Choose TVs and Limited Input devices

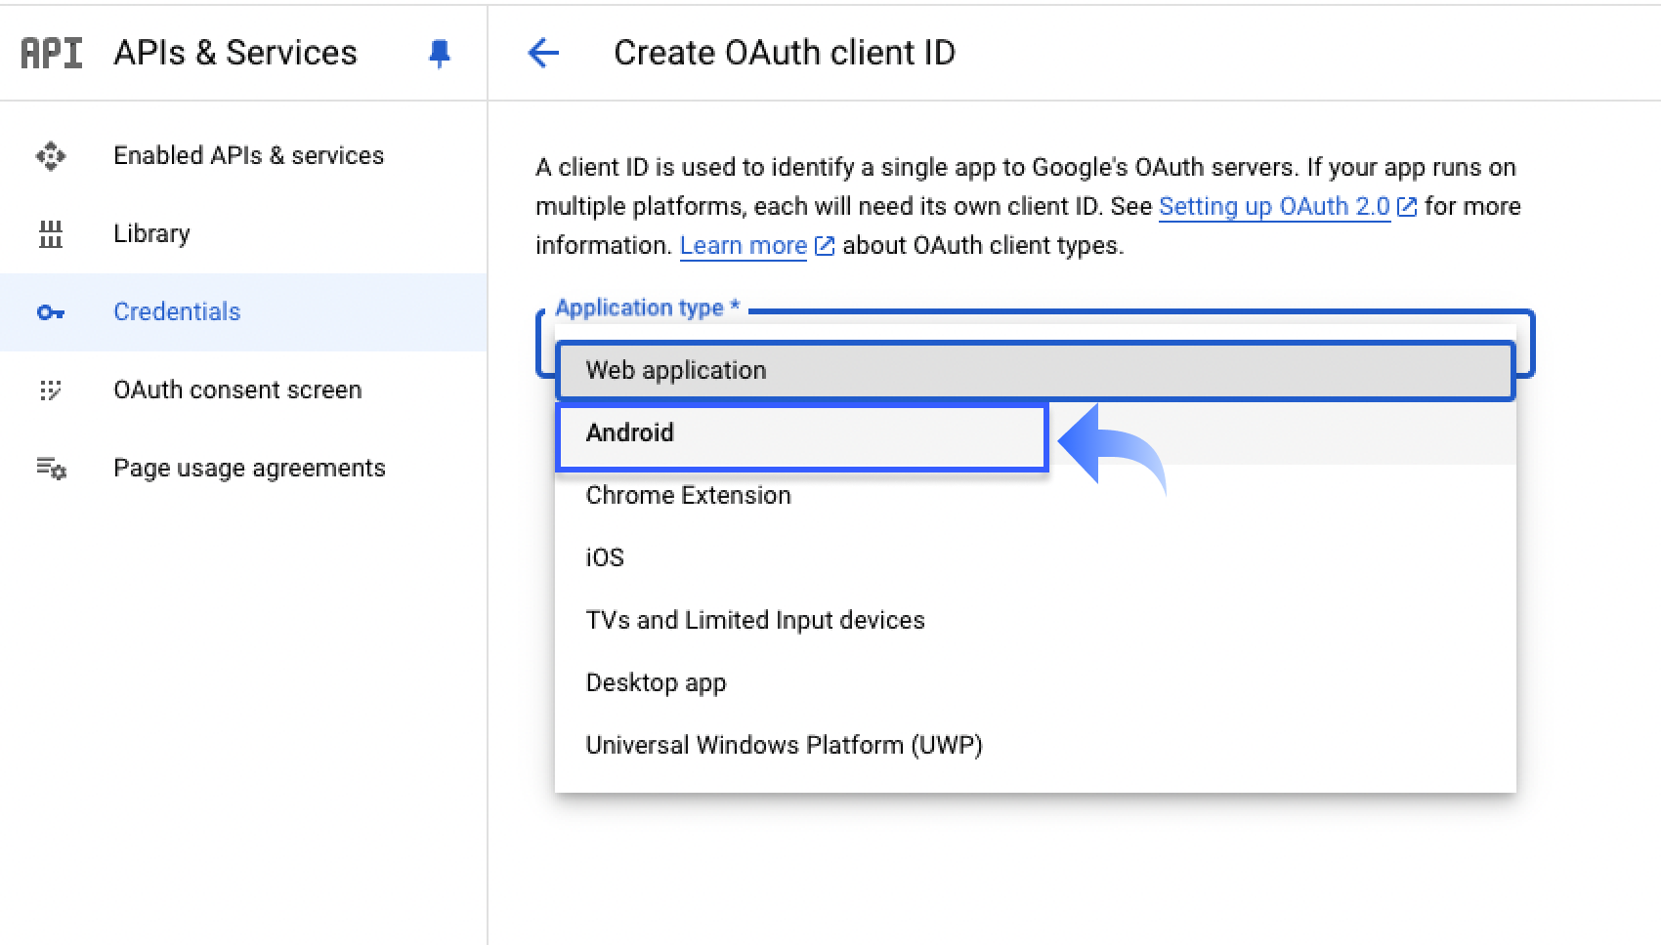click(1036, 620)
